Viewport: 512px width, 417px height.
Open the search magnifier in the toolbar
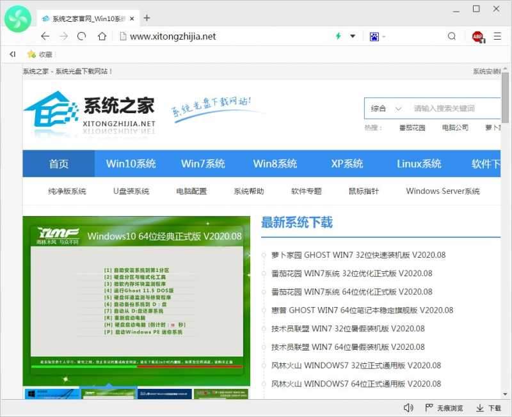coord(452,36)
